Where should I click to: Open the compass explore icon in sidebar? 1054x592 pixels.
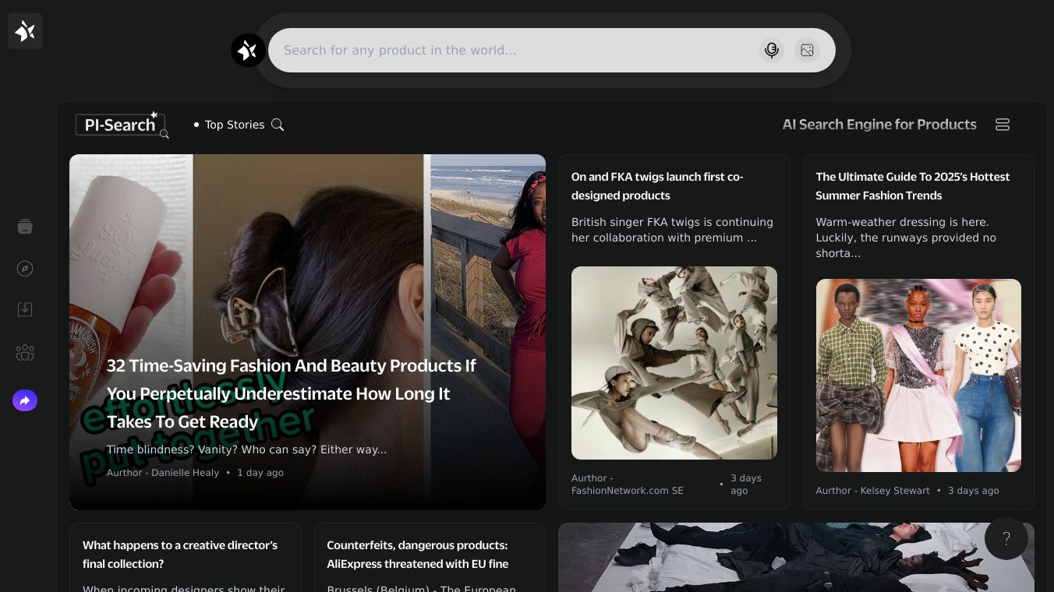[25, 269]
